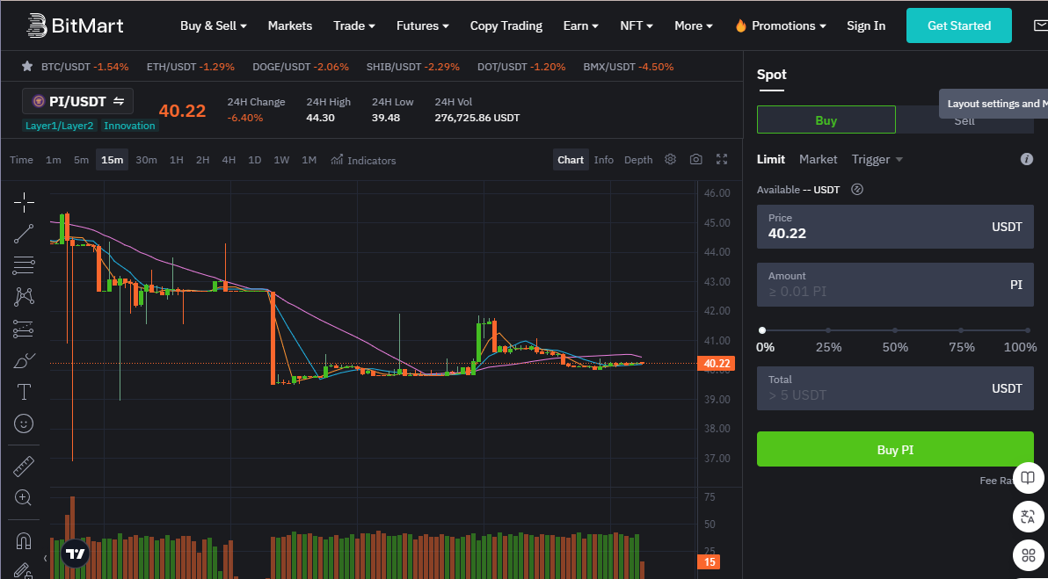Expand the Earn dropdown menu
Image resolution: width=1048 pixels, height=579 pixels.
click(581, 25)
